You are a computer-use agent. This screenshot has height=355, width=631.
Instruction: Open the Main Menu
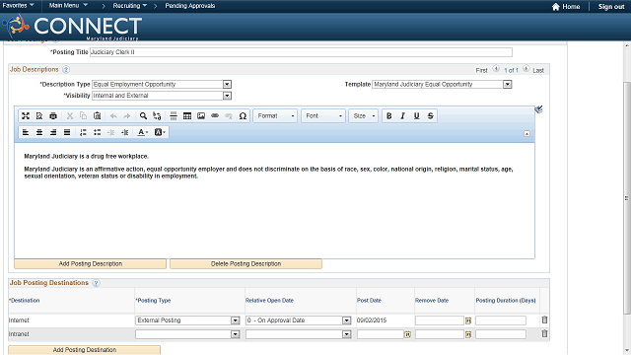pyautogui.click(x=68, y=5)
